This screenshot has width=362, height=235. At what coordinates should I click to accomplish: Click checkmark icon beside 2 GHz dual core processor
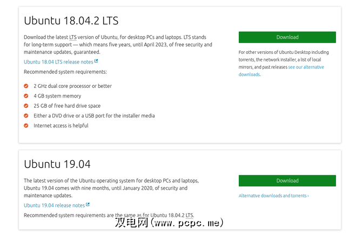click(x=26, y=86)
